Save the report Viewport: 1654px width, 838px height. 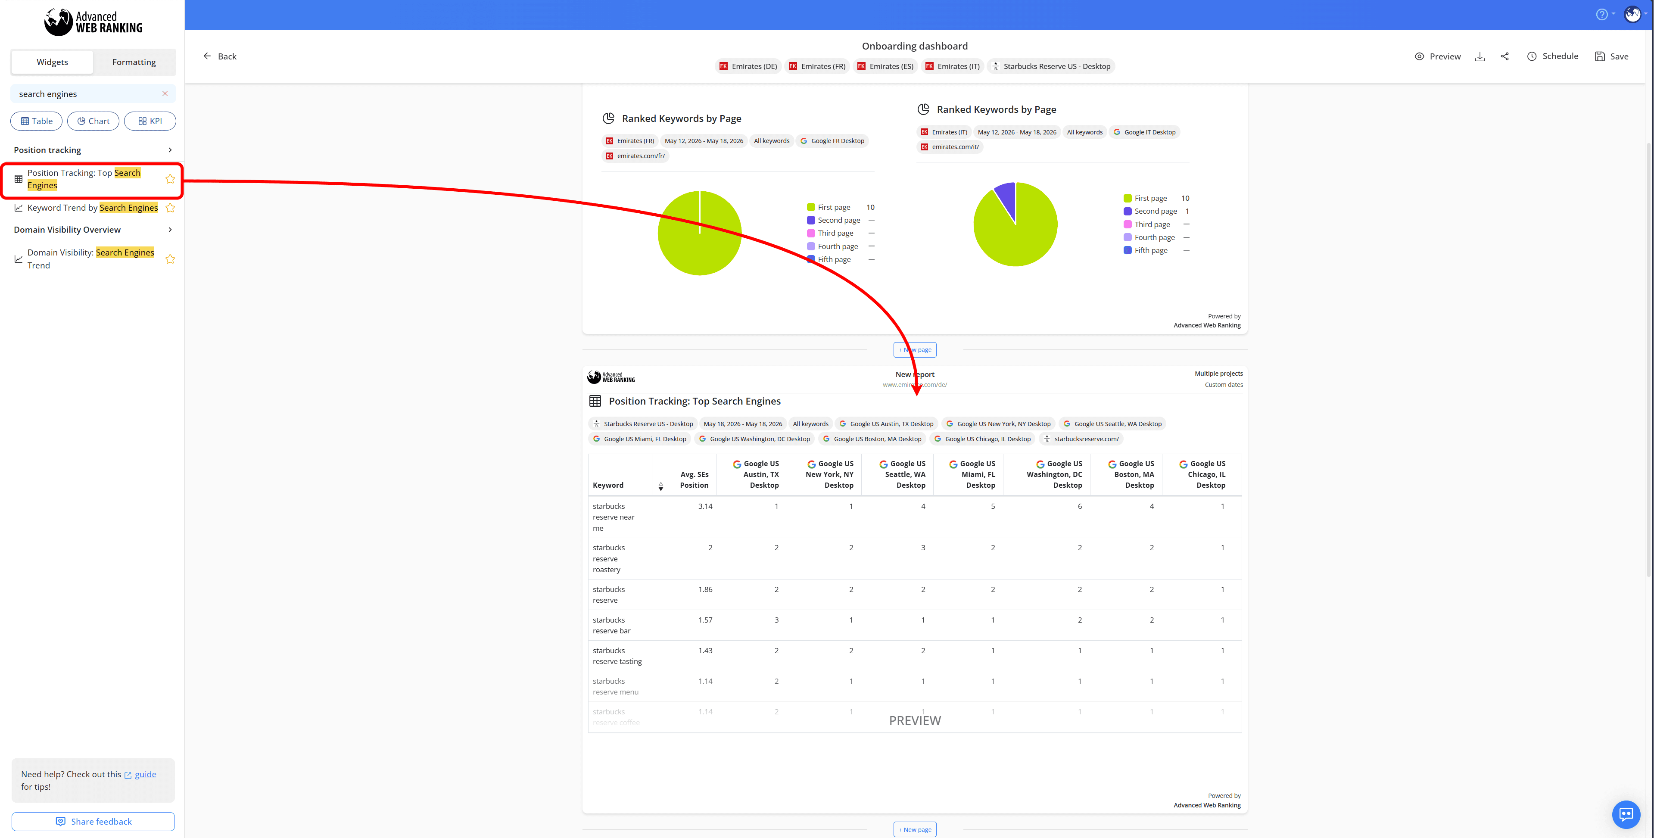[x=1612, y=56]
